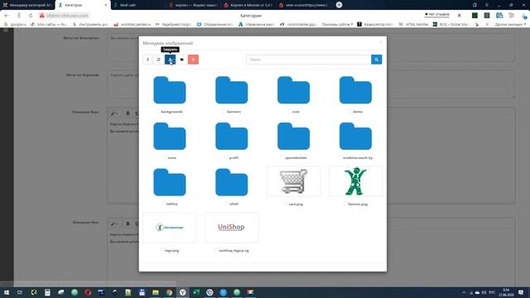Tick the favicon.png checkbox
This screenshot has height=298, width=530.
point(345,204)
